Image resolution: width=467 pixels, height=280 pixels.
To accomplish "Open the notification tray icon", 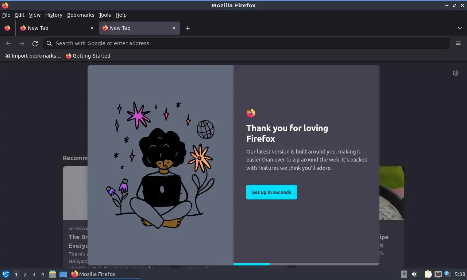I will [448, 274].
